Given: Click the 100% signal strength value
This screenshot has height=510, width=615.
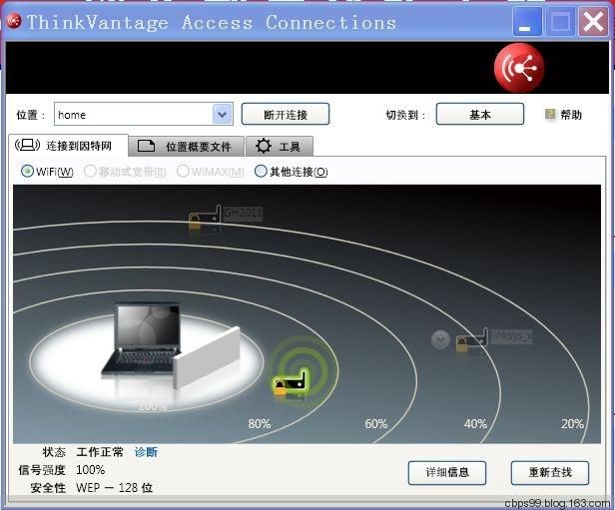Looking at the screenshot, I should (x=91, y=470).
